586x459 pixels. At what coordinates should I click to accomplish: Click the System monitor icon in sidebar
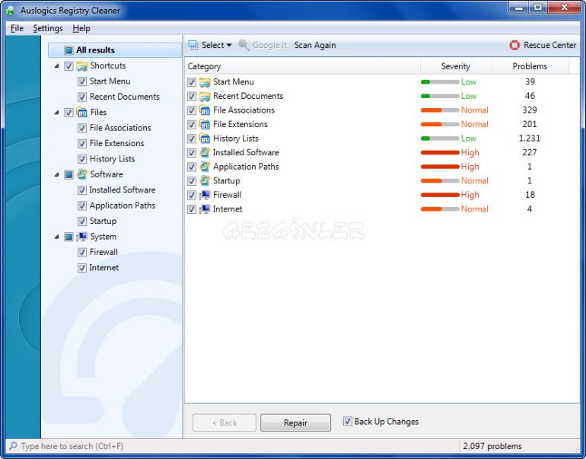pyautogui.click(x=81, y=237)
